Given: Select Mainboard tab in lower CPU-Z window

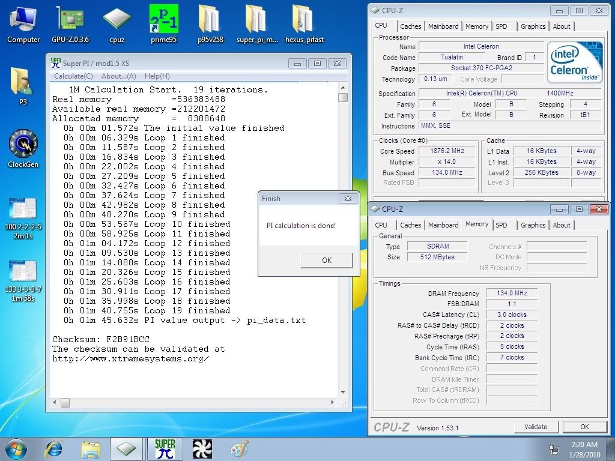Looking at the screenshot, I should (x=443, y=225).
